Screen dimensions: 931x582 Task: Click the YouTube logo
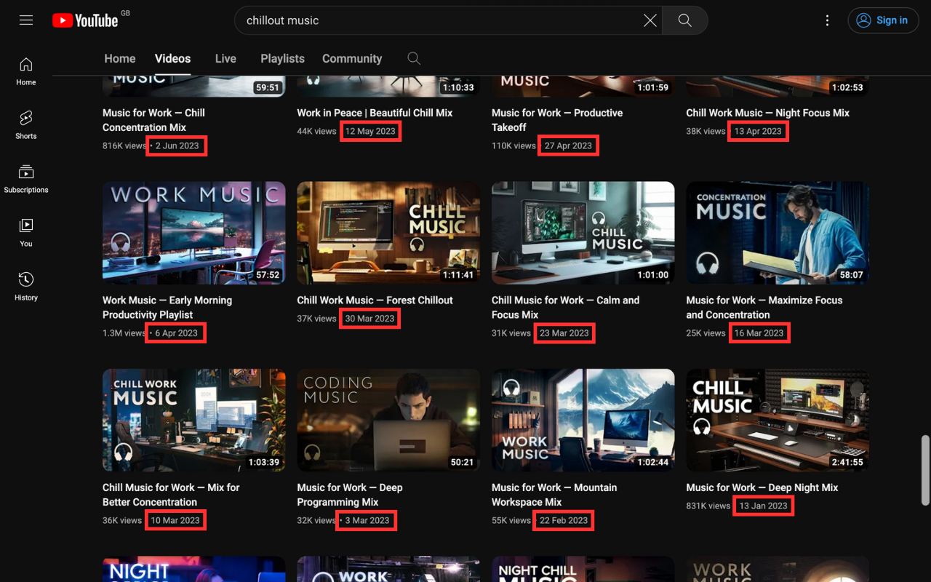pyautogui.click(x=86, y=20)
